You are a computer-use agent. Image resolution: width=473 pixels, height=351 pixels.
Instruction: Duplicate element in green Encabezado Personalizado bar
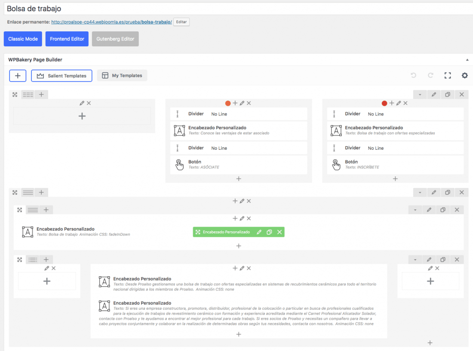269,232
